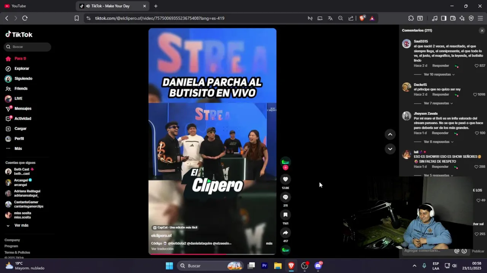Open Brave Shields lion icon
The image size is (487, 273).
pos(362,18)
